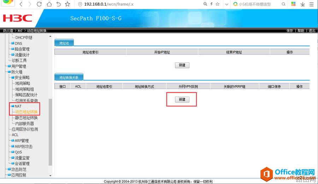
Task: Select 动态地址转换 in the NAT tree
Action: point(26,112)
